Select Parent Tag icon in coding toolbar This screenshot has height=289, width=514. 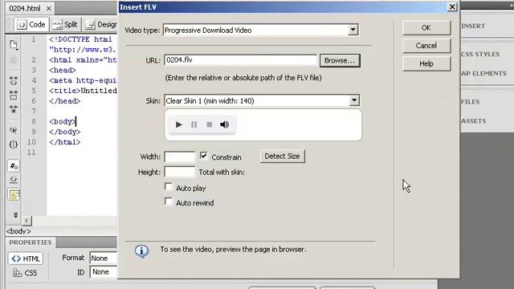tap(14, 130)
